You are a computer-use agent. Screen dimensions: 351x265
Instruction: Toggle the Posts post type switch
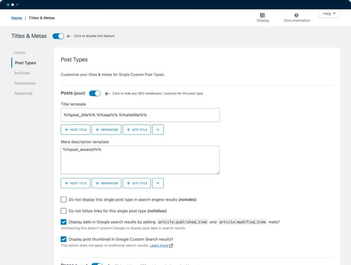point(95,93)
